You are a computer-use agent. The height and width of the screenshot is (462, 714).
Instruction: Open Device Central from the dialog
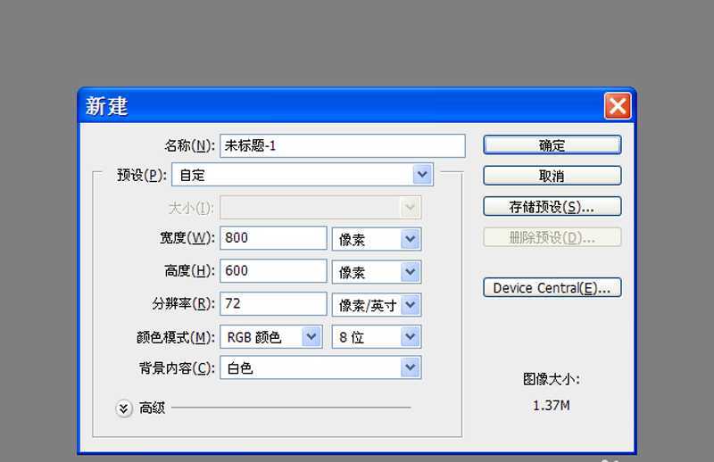pyautogui.click(x=552, y=288)
